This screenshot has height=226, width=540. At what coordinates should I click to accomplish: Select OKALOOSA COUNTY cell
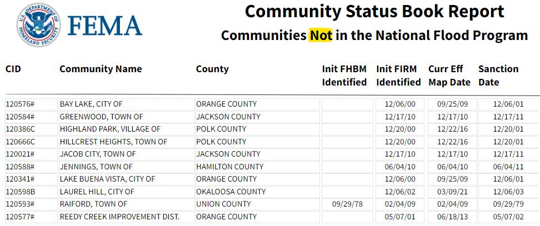(x=231, y=192)
